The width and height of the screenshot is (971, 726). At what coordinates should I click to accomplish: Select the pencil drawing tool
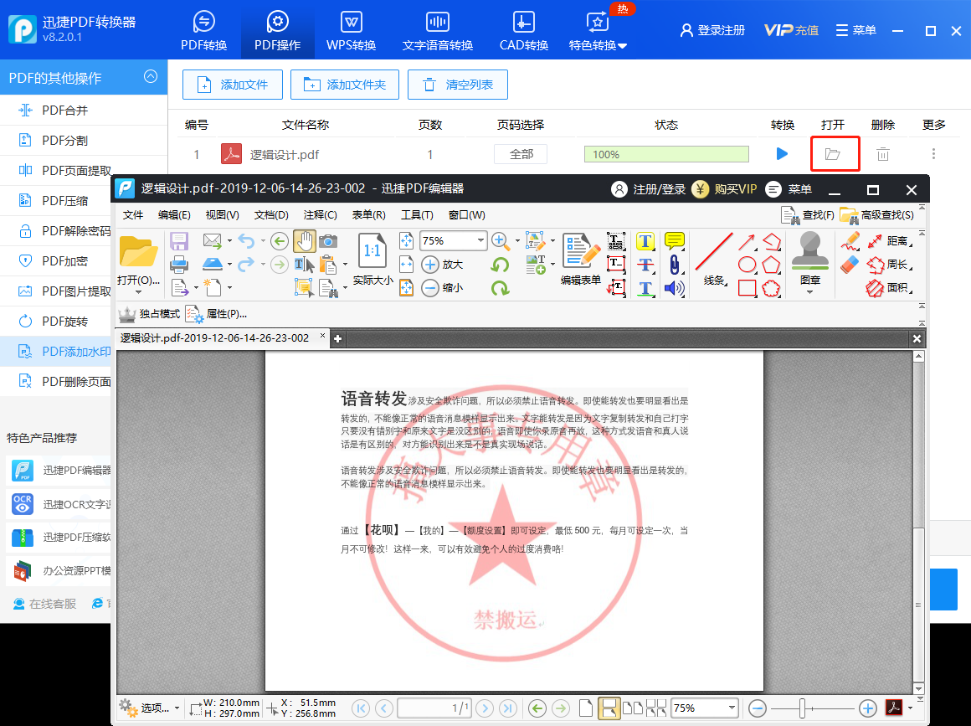(x=850, y=241)
